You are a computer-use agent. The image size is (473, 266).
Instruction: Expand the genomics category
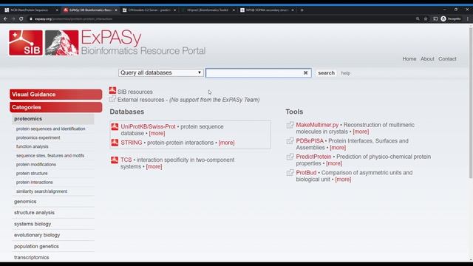[x=25, y=202]
